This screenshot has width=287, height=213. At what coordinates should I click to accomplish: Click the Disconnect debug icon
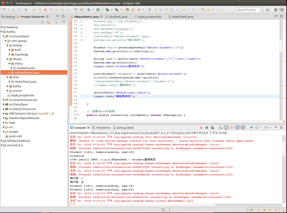(x=51, y=10)
